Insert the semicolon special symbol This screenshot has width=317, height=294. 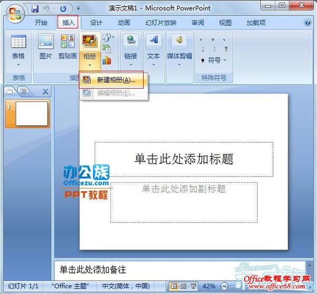pos(203,49)
